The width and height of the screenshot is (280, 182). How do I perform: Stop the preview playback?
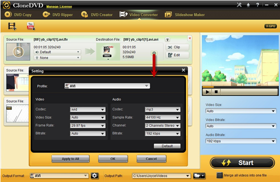pyautogui.click(x=216, y=92)
